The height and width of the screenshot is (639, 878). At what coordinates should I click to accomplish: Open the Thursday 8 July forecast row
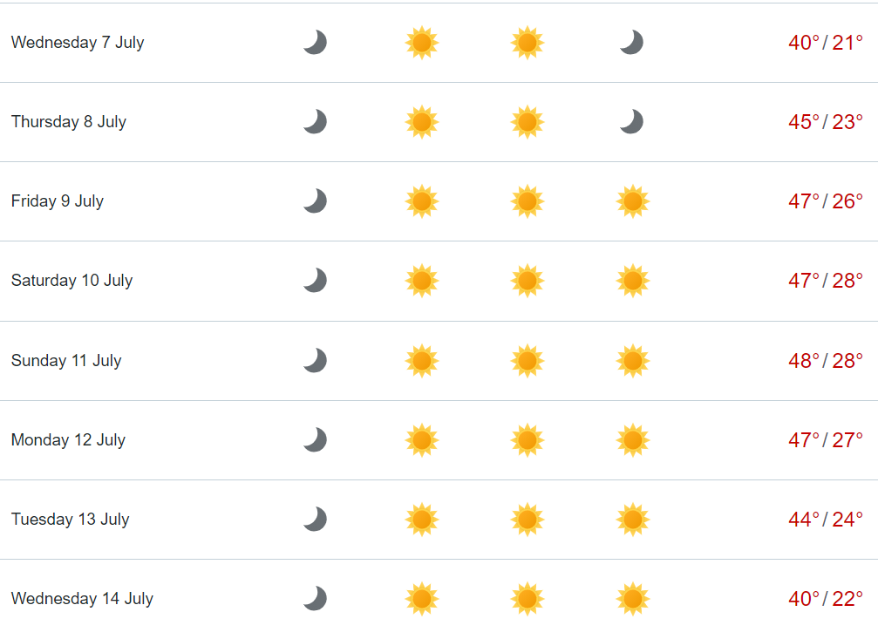pos(439,122)
